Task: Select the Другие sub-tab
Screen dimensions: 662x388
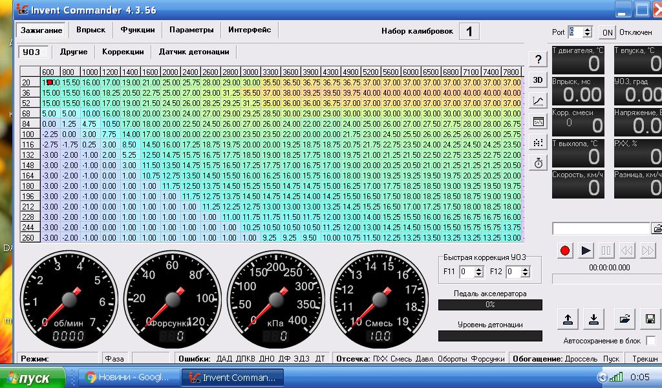Action: (x=74, y=52)
